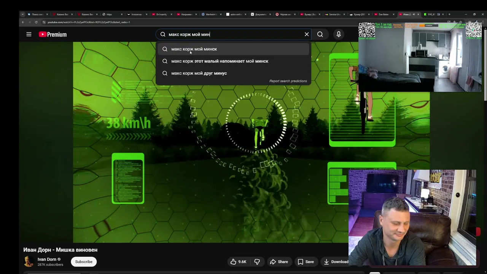Screen dimensions: 487x274
Task: Choose suggestion "макс корж мой минск"
Action: click(x=233, y=49)
